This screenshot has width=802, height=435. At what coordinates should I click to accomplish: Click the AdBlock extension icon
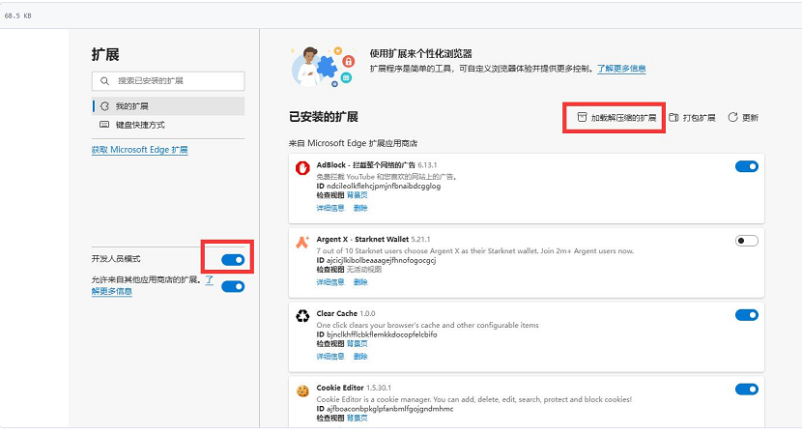(301, 167)
